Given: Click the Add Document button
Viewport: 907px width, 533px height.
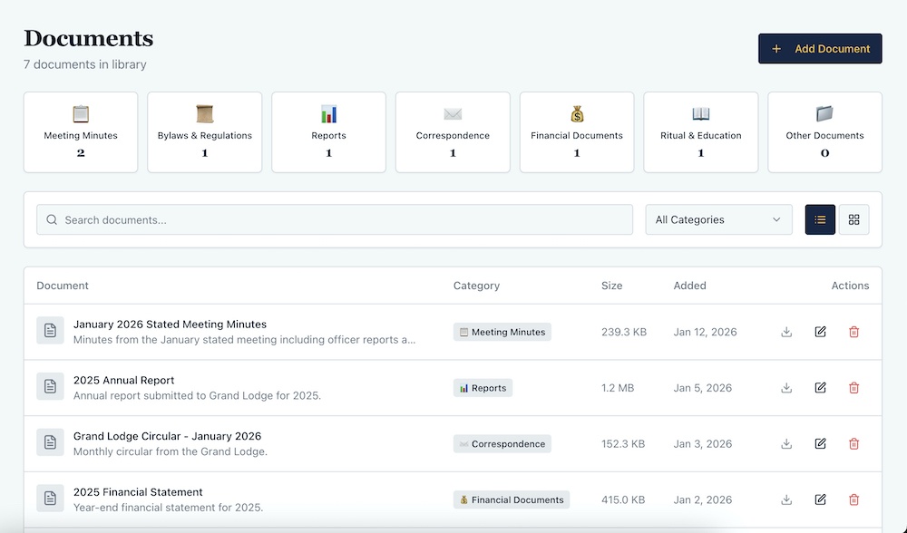Looking at the screenshot, I should pyautogui.click(x=820, y=49).
